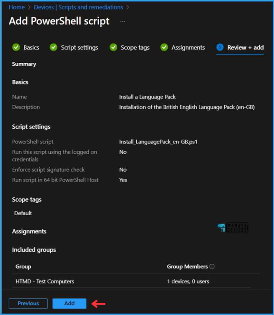The height and width of the screenshot is (315, 274).
Task: Click the breadcrumb chevron after Home
Action: tap(29, 7)
